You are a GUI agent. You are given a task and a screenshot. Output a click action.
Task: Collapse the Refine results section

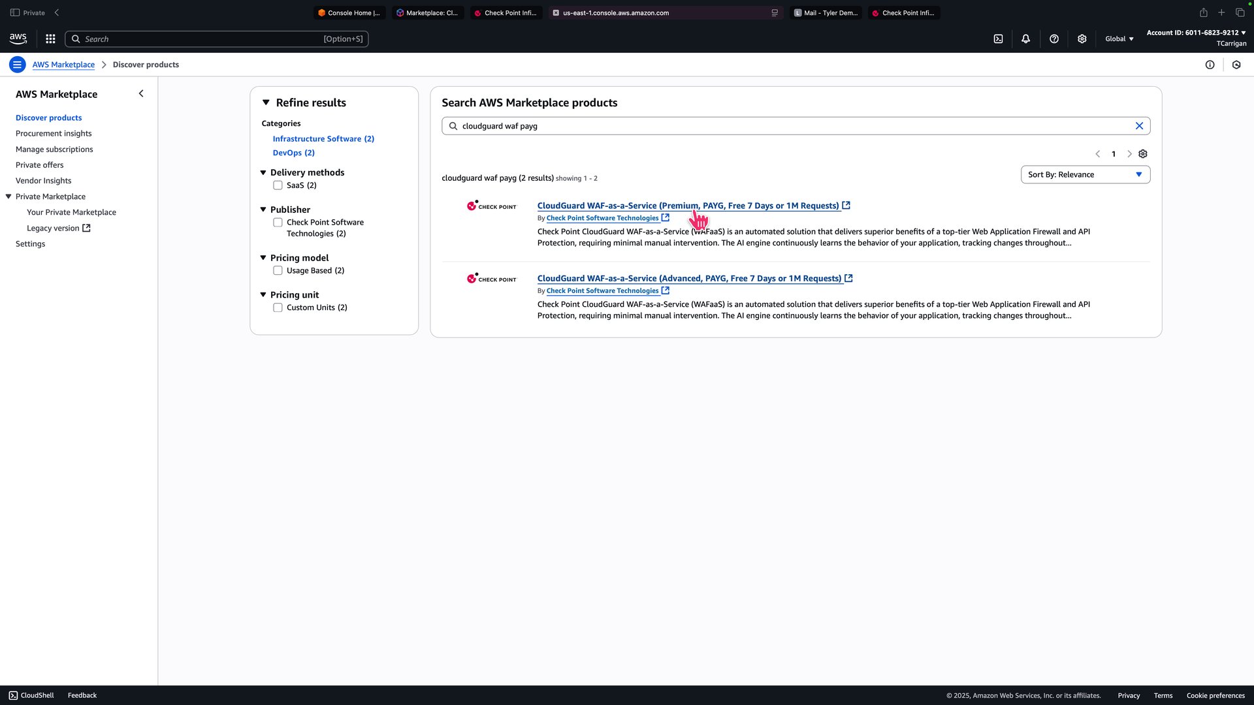point(266,102)
